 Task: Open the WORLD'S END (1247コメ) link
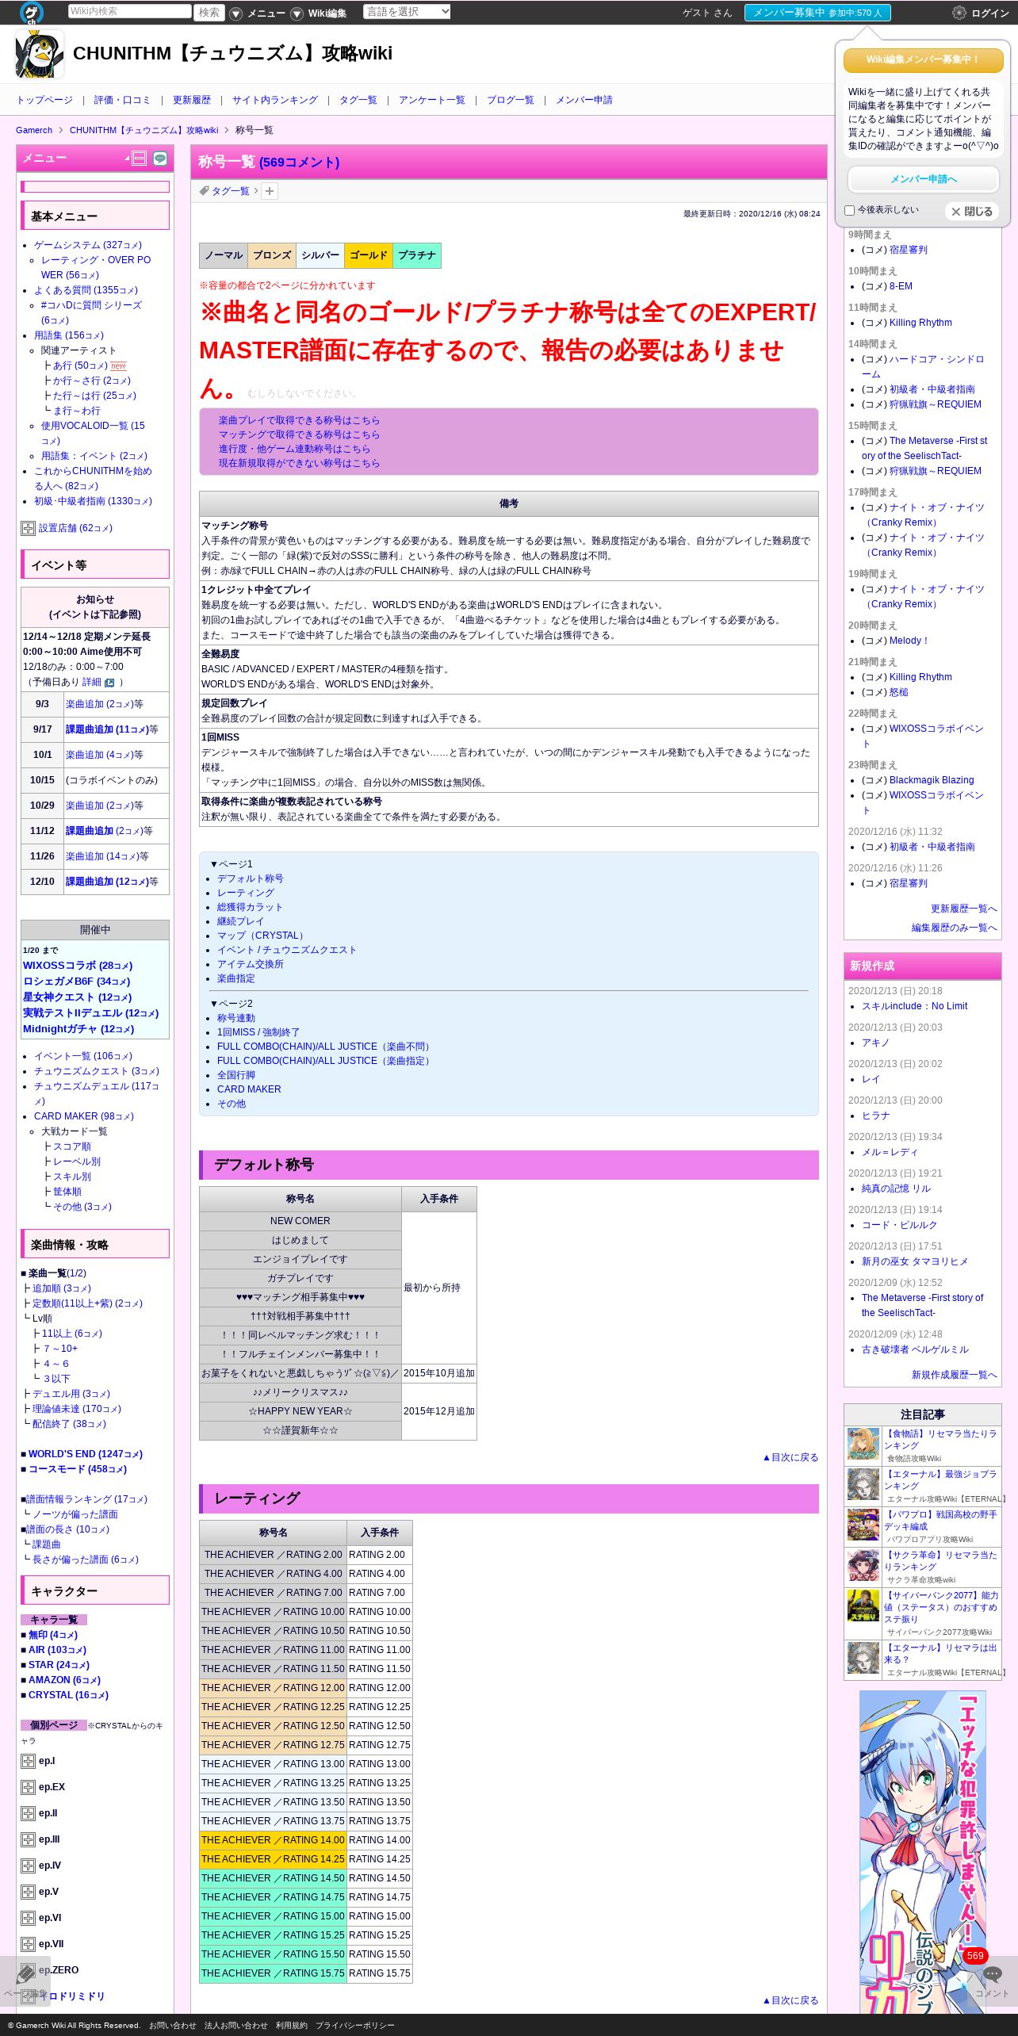[86, 1454]
